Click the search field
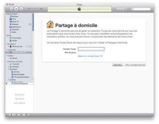159x124 pixels. coord(141,9)
